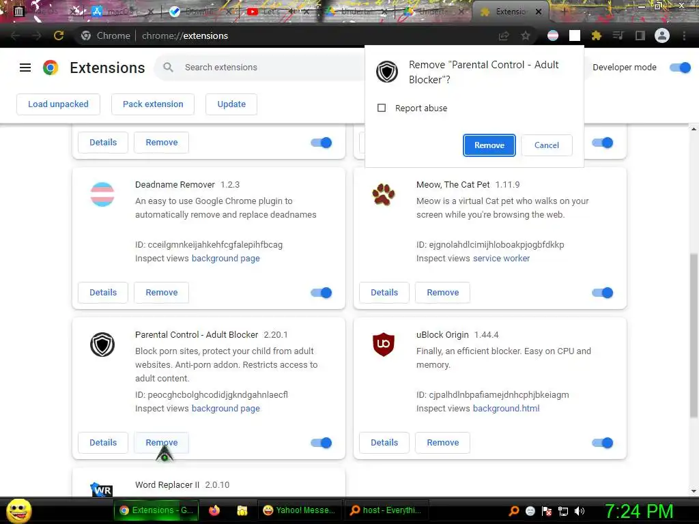
Task: Click the network tray icon
Action: pyautogui.click(x=563, y=511)
